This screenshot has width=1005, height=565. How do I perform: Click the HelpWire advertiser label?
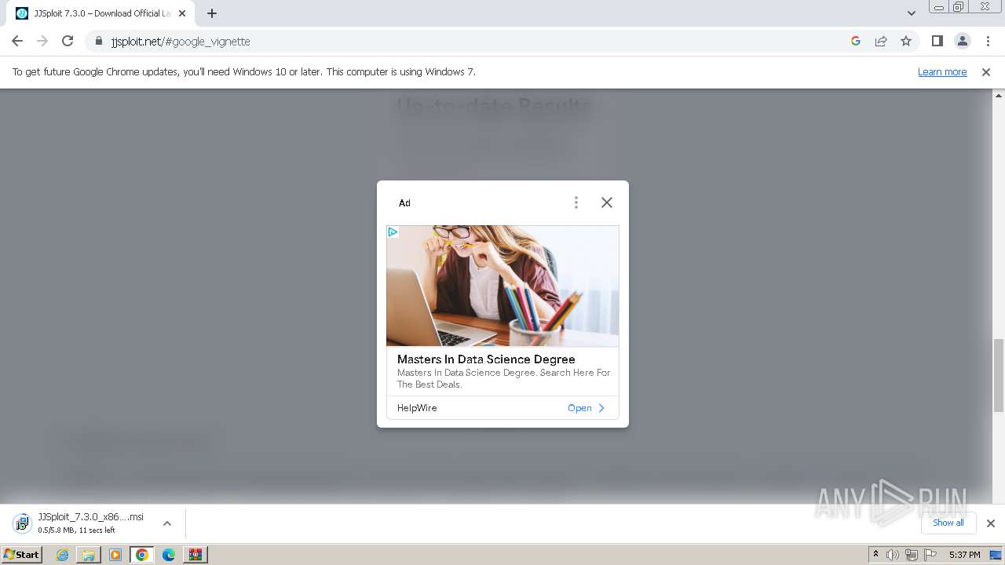pos(417,408)
